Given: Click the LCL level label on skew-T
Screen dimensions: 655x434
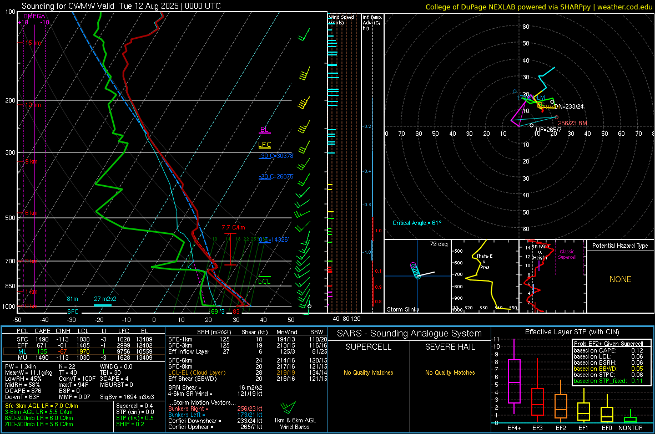Looking at the screenshot, I should pyautogui.click(x=264, y=281).
